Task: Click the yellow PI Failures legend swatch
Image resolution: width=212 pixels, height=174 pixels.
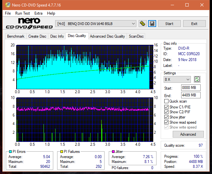Action: [62, 152]
